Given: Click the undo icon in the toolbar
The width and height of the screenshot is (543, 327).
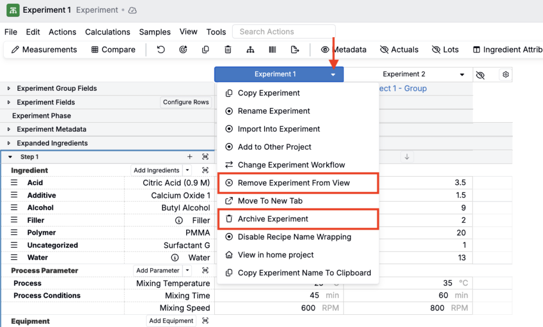Looking at the screenshot, I should 161,50.
